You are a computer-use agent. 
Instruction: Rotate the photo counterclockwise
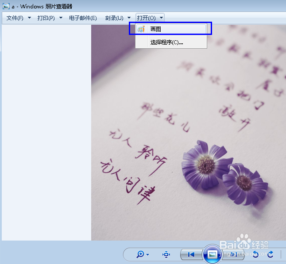(255, 254)
